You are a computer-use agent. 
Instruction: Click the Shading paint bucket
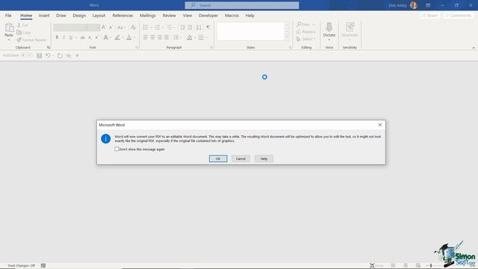[189, 37]
